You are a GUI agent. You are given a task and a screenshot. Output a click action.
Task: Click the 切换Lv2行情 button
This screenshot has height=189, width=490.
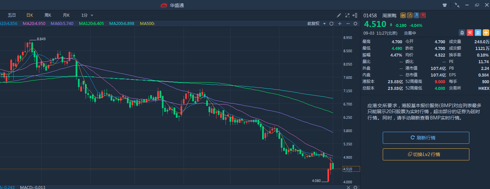tap(426, 154)
